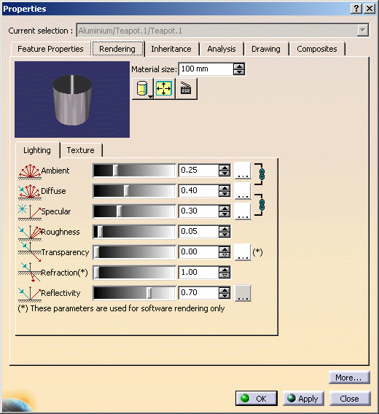Click the More... button
Viewport: 379px width, 414px height.
click(x=349, y=378)
